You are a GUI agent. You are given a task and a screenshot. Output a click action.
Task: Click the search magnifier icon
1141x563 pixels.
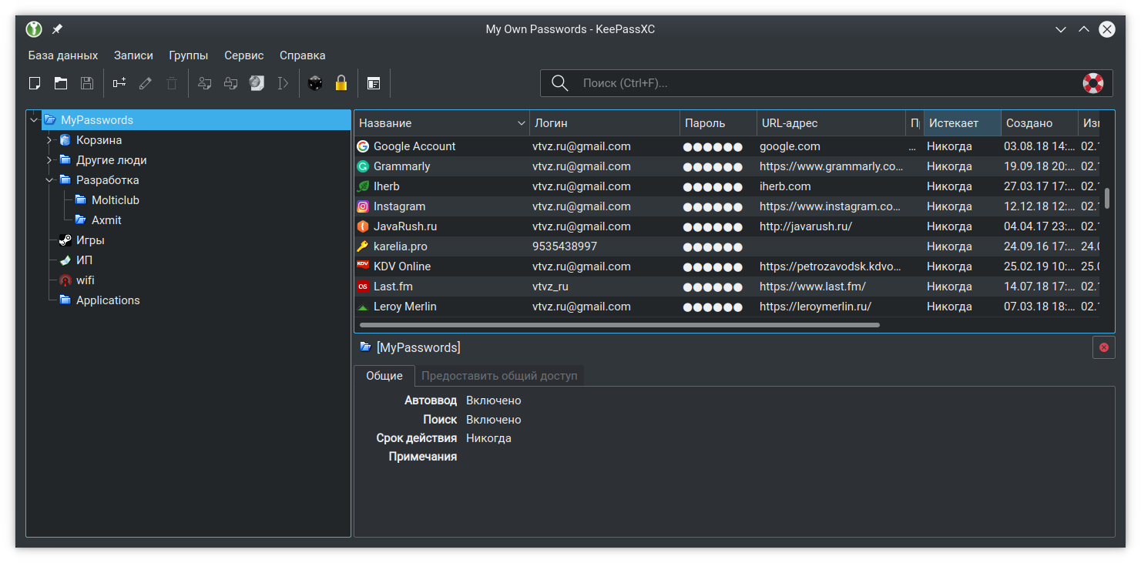point(560,83)
